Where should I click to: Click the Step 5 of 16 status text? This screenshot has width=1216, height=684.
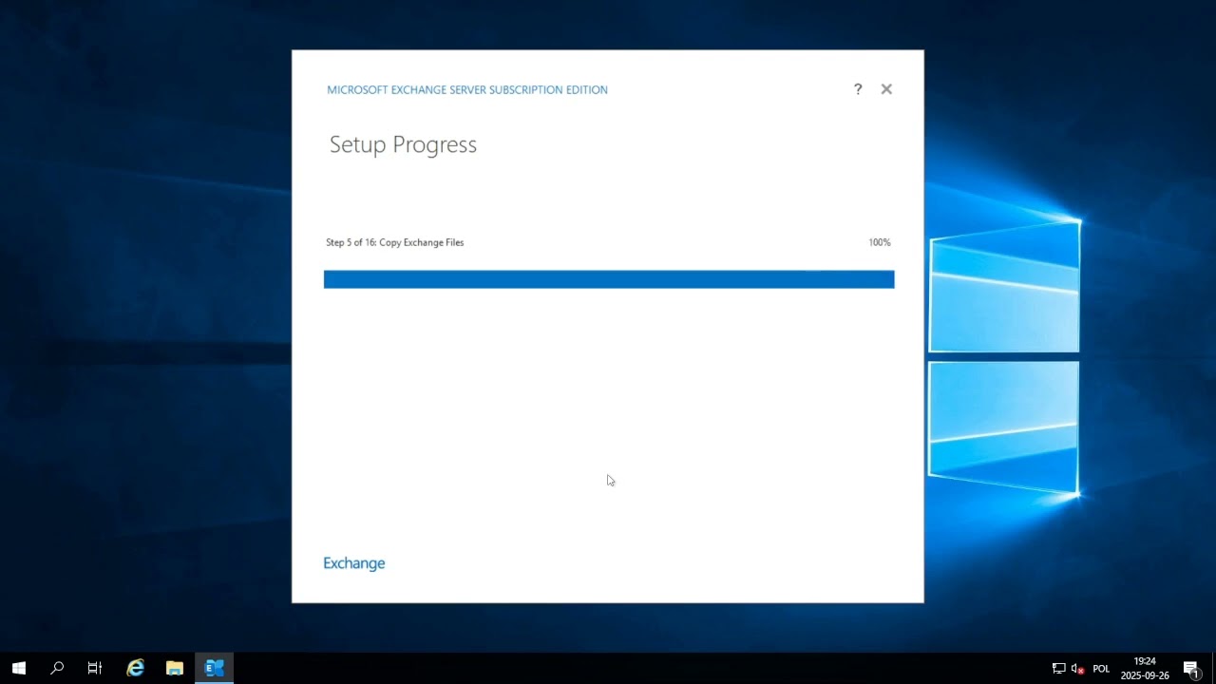pyautogui.click(x=395, y=242)
